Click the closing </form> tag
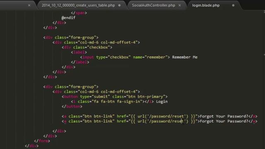The width and height of the screenshot is (265, 149). (42, 141)
